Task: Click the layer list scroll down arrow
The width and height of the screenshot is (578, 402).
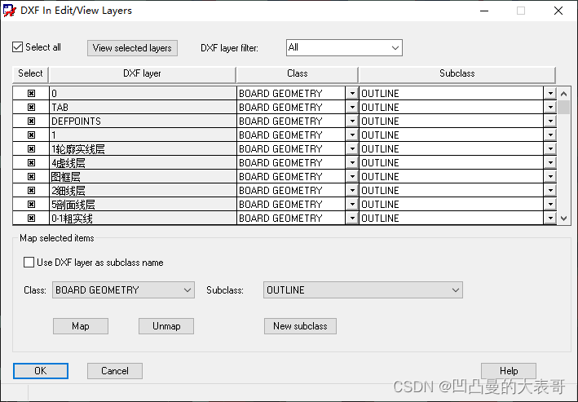Action: pyautogui.click(x=563, y=219)
